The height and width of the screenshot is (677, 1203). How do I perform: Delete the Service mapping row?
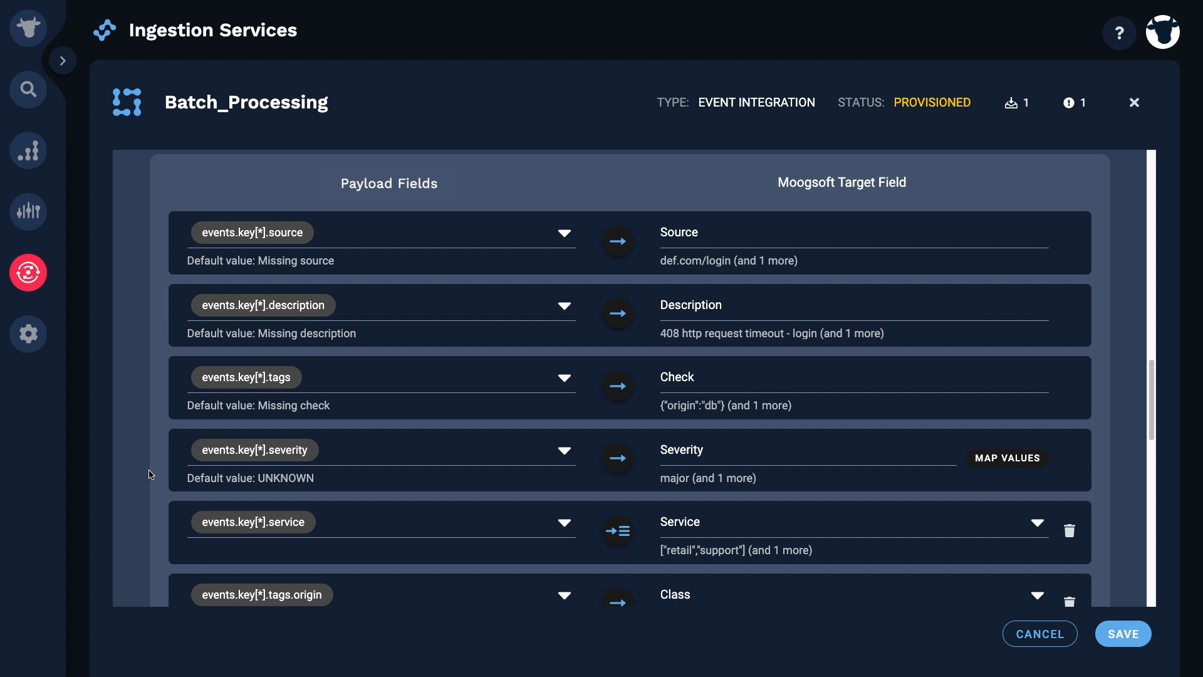pos(1070,531)
